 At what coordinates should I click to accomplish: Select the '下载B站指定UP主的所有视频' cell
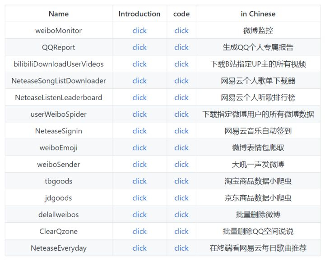pyautogui.click(x=258, y=64)
